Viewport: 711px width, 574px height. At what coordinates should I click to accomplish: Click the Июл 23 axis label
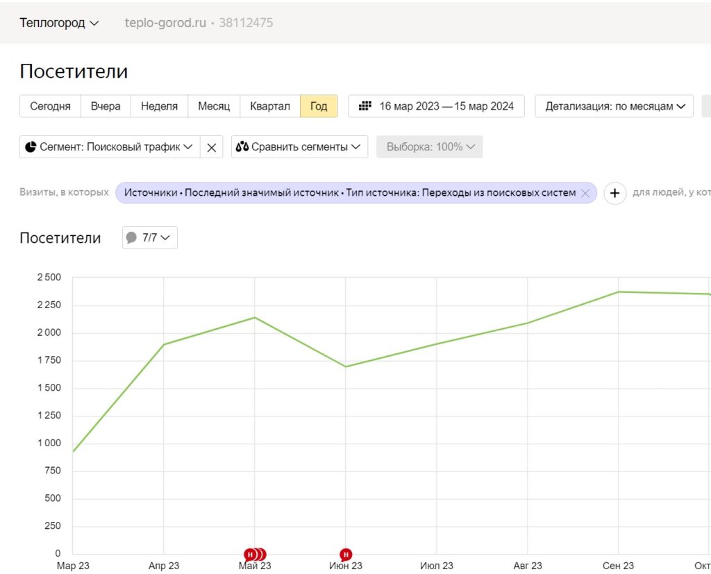click(436, 566)
